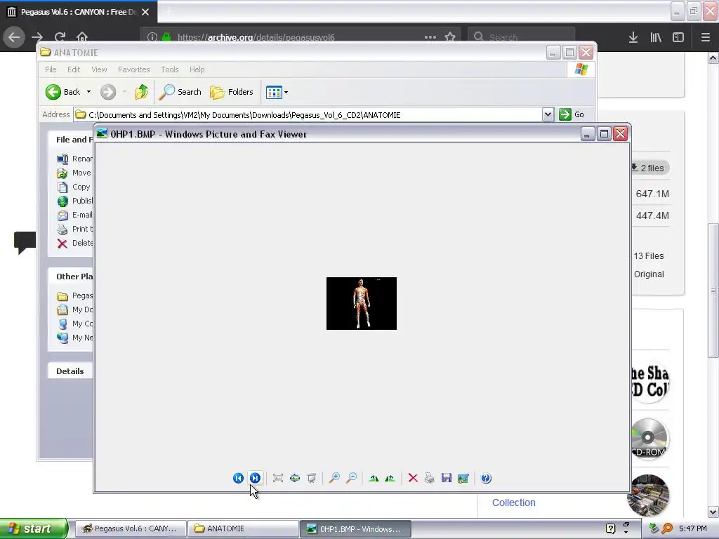The width and height of the screenshot is (719, 539).
Task: Open the Pegasus folder under Other Places
Action: point(74,295)
